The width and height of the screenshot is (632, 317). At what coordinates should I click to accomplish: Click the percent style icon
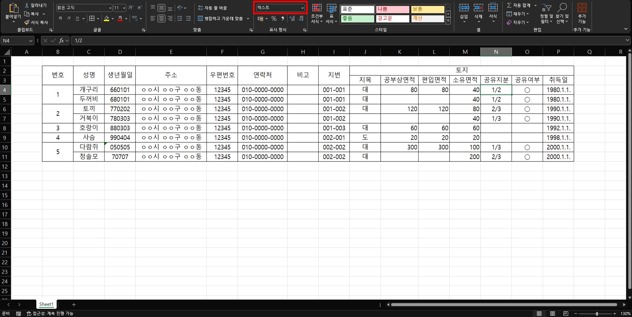coord(274,19)
